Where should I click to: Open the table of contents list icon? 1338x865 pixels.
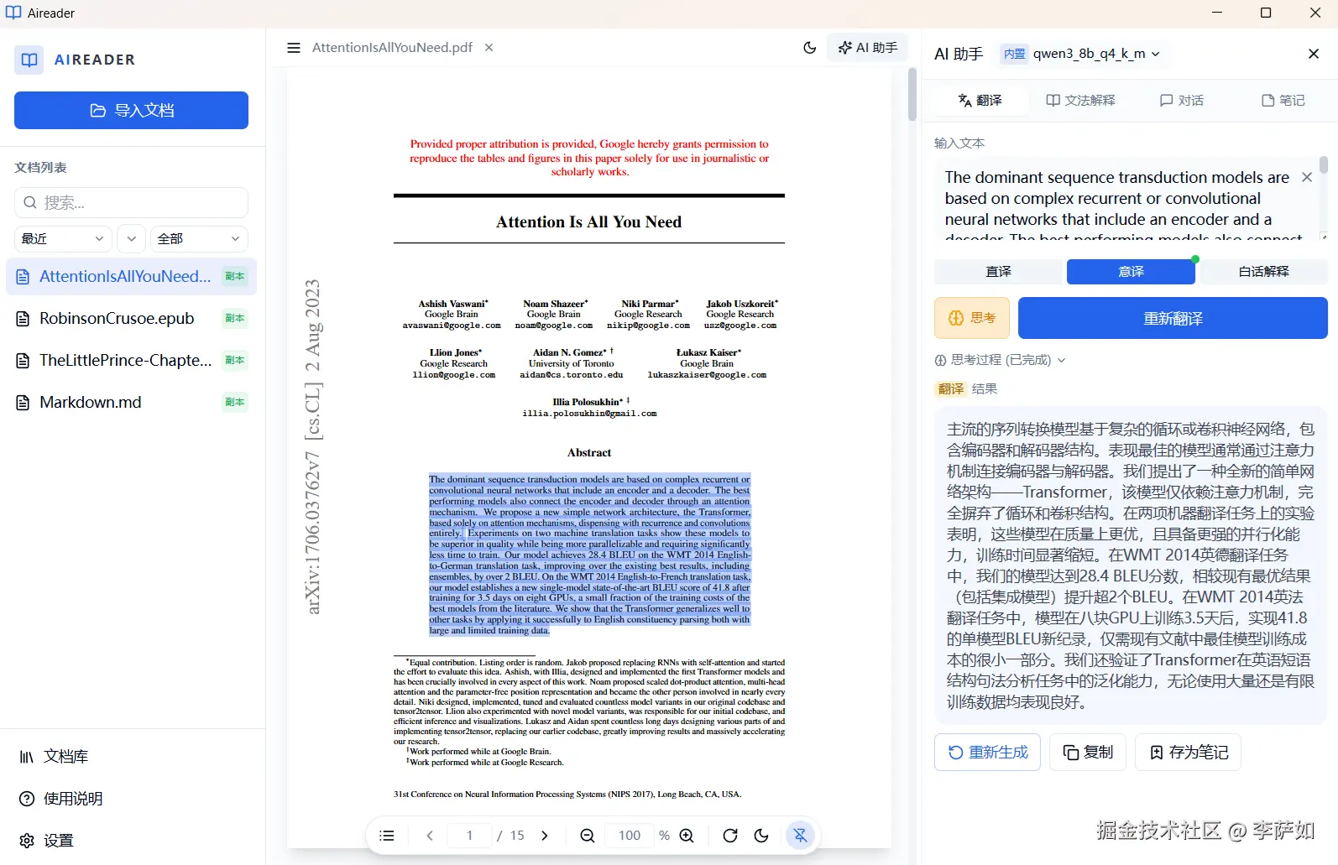pyautogui.click(x=387, y=836)
